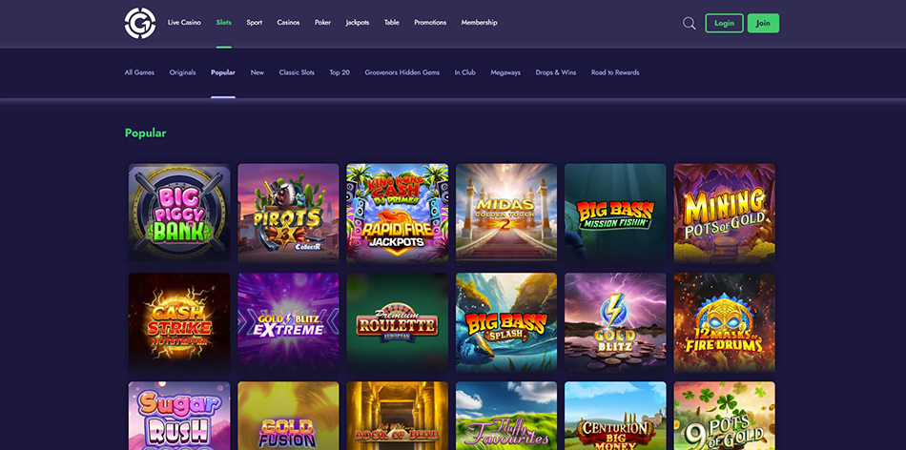Launch the Sugar Rush game
This screenshot has width=906, height=450.
pos(179,416)
